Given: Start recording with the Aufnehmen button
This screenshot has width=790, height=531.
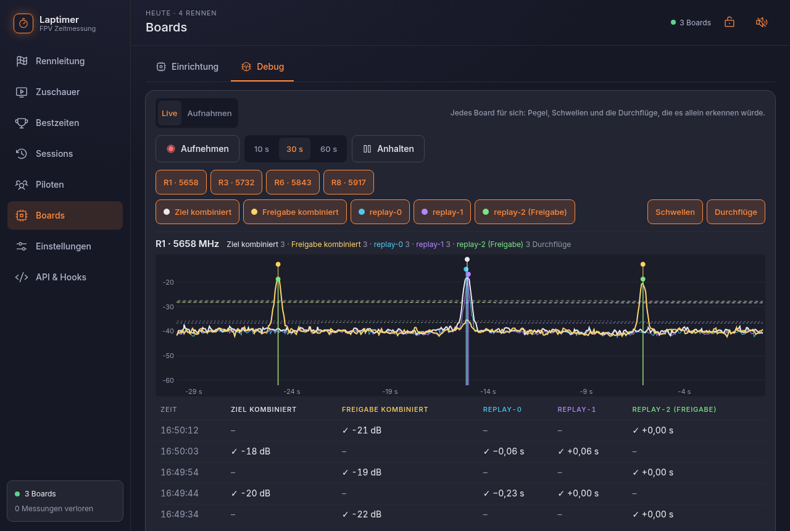Looking at the screenshot, I should (x=197, y=149).
